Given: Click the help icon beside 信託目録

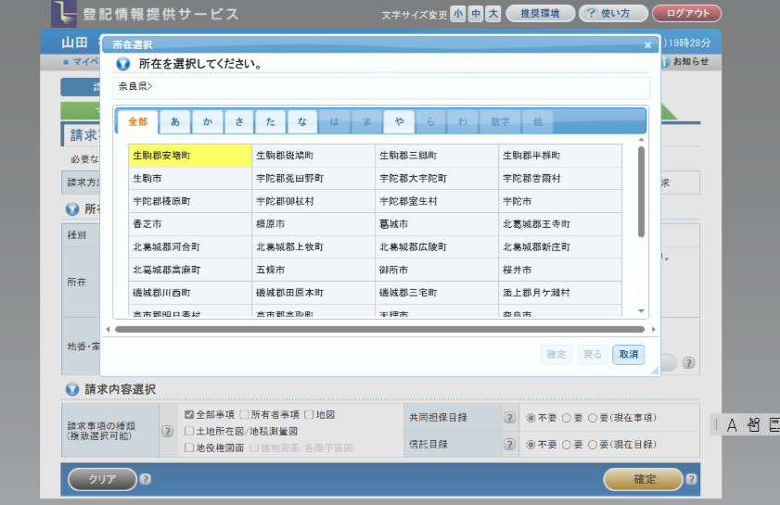Looking at the screenshot, I should (509, 445).
